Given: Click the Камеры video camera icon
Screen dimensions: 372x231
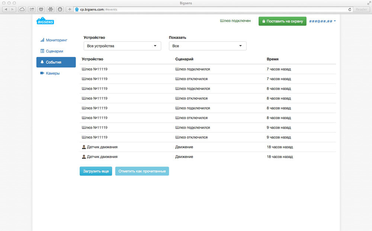Looking at the screenshot, I should point(42,73).
